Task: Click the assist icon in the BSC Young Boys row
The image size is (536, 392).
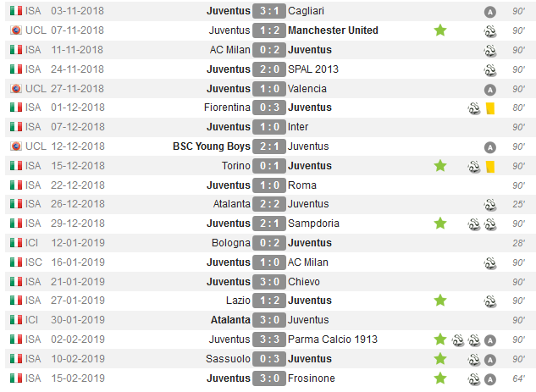Action: coord(489,146)
